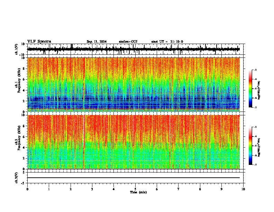Click the ch.1 voltage waveform trace

point(133,49)
